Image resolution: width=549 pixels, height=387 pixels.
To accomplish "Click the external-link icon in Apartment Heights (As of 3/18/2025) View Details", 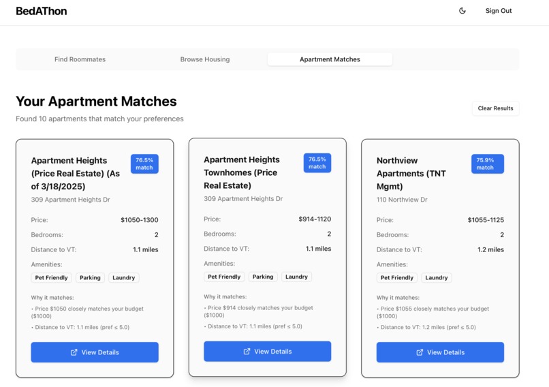I will pos(74,352).
